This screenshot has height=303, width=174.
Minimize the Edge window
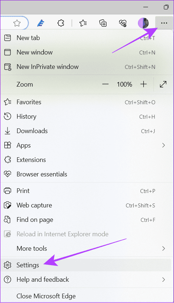tap(146, 7)
